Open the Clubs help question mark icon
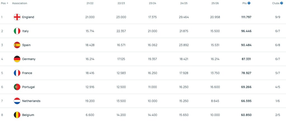This screenshot has height=121, width=286. pos(282,3)
